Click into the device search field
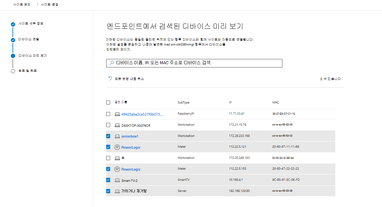Screen dimensions: 382x207 [197, 63]
